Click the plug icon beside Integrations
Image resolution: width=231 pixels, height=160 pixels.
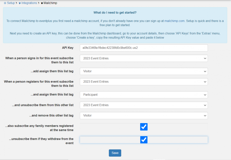point(20,3)
